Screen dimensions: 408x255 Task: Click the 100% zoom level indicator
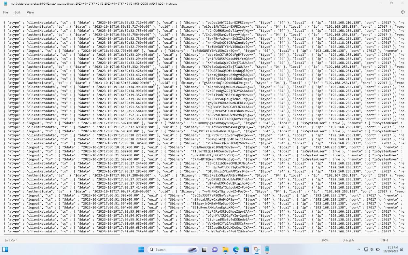pos(326,240)
